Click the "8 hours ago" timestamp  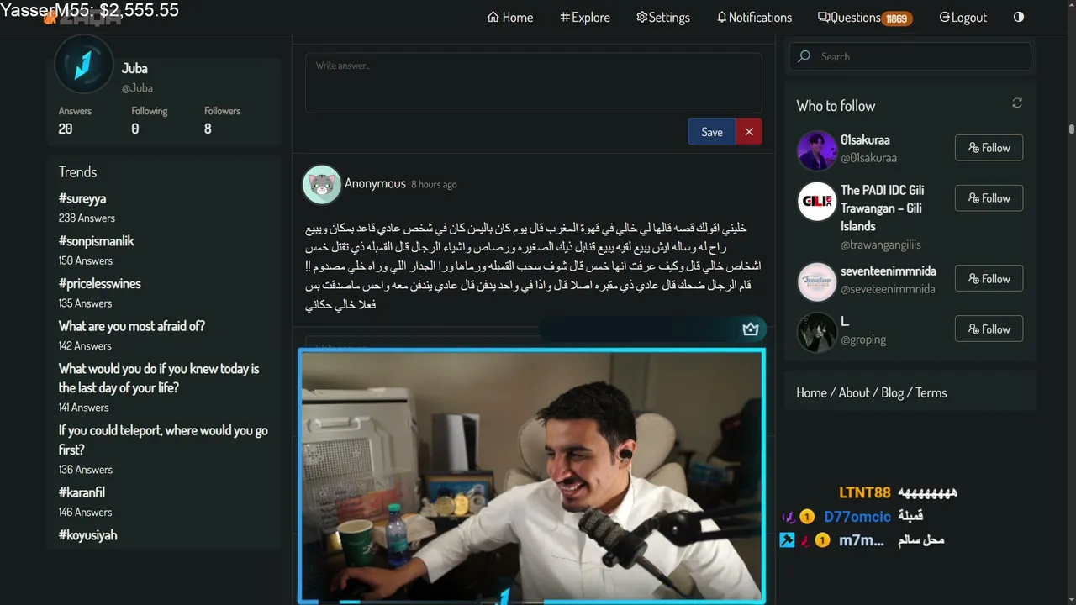pyautogui.click(x=434, y=184)
